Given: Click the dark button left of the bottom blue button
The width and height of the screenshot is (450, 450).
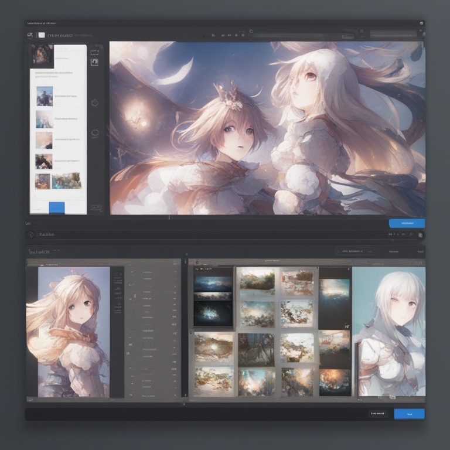Looking at the screenshot, I should 378,414.
